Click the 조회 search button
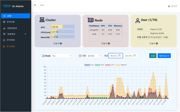Viewport: 180px width, 112px height. point(153,56)
